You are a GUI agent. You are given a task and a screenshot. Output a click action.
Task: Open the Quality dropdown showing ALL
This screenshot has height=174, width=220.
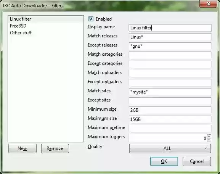pyautogui.click(x=170, y=148)
